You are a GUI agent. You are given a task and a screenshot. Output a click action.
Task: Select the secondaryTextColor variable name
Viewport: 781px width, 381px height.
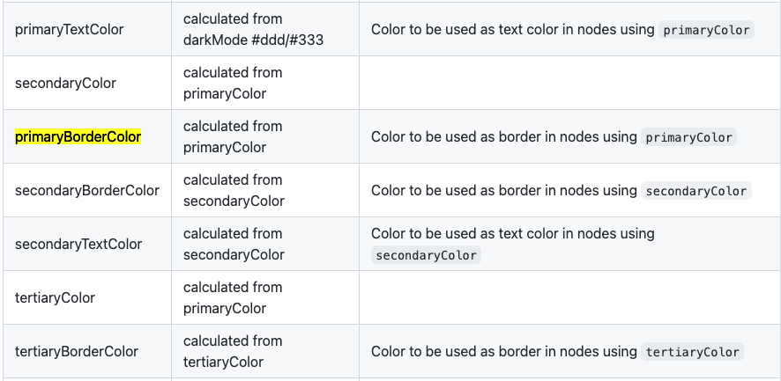pyautogui.click(x=78, y=244)
